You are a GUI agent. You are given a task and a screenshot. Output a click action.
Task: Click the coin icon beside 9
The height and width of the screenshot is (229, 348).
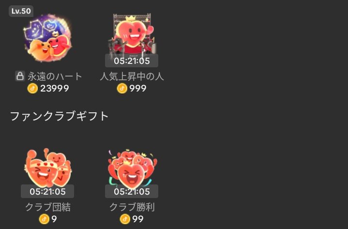pos(44,219)
